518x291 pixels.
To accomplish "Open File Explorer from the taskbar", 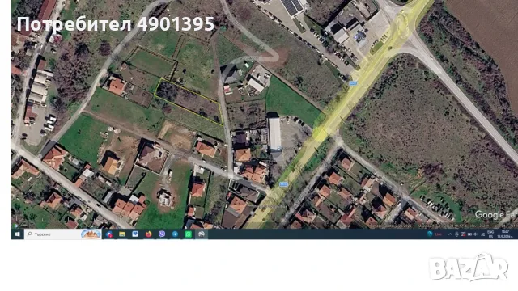I will [x=122, y=234].
